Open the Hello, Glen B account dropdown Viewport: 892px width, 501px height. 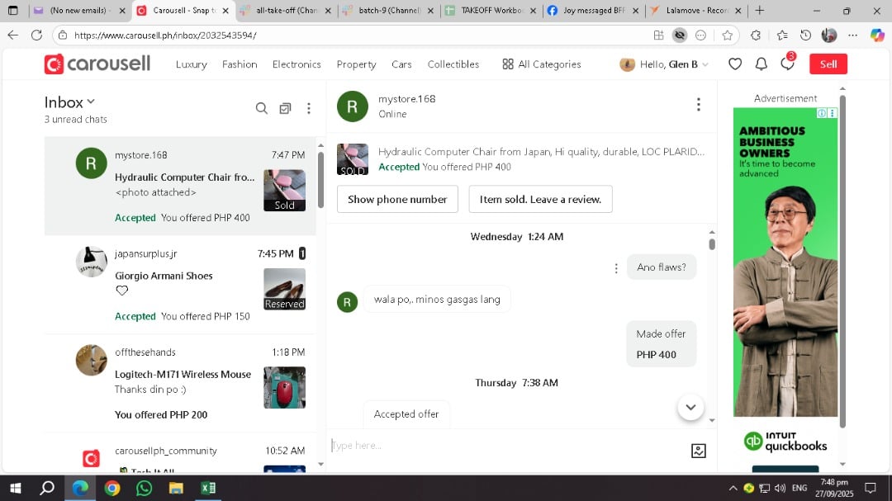tap(664, 64)
